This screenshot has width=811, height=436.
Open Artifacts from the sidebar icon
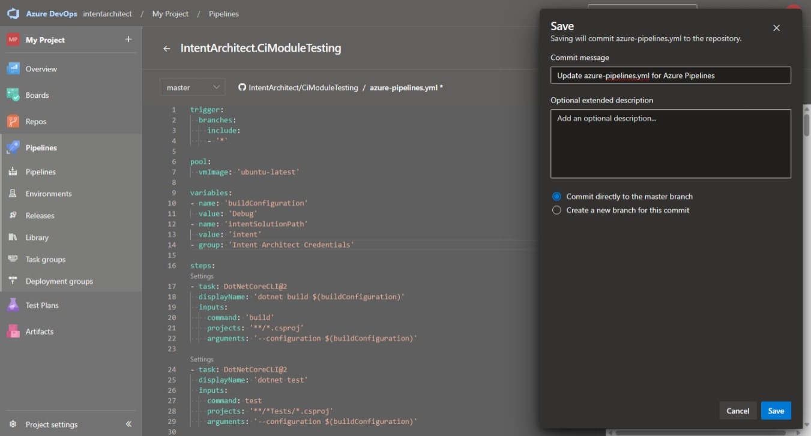13,331
